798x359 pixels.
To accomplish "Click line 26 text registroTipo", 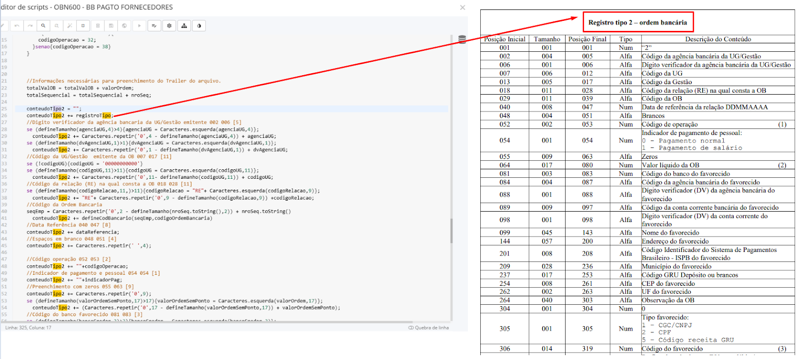I will pos(94,116).
